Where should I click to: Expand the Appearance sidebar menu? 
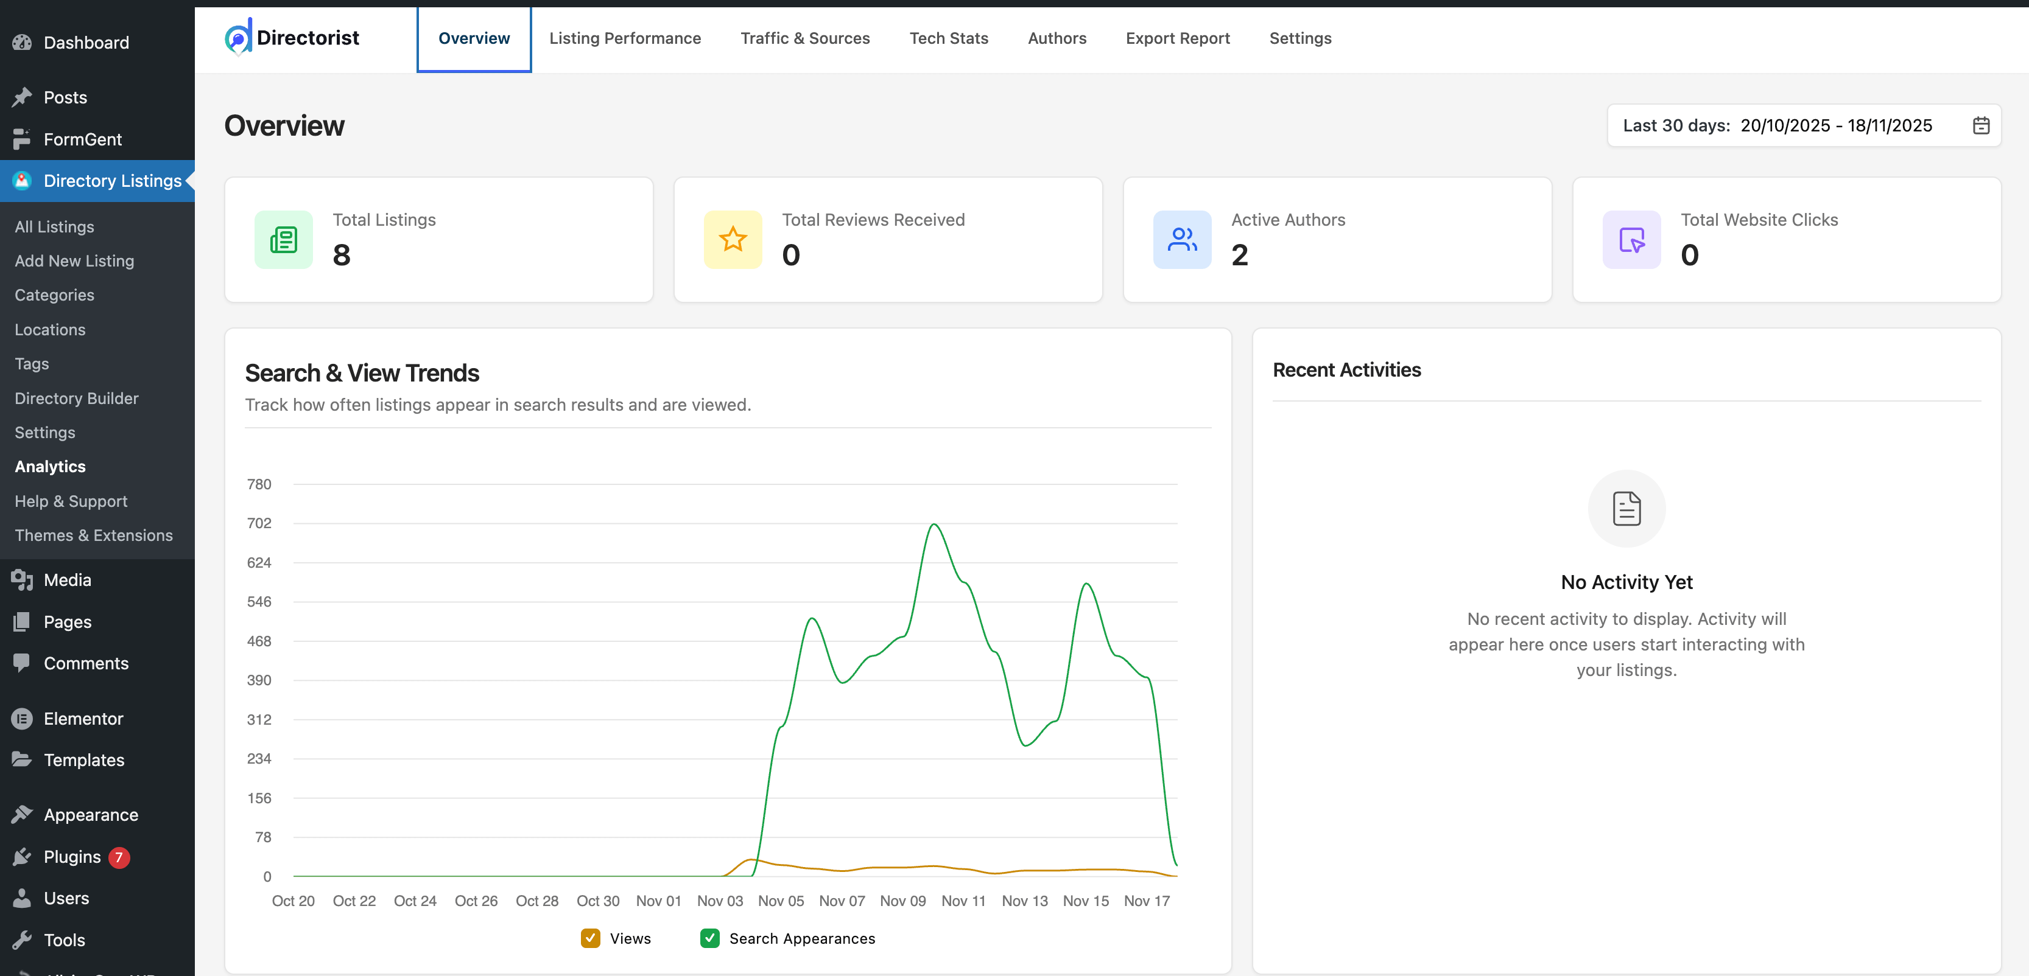[91, 815]
